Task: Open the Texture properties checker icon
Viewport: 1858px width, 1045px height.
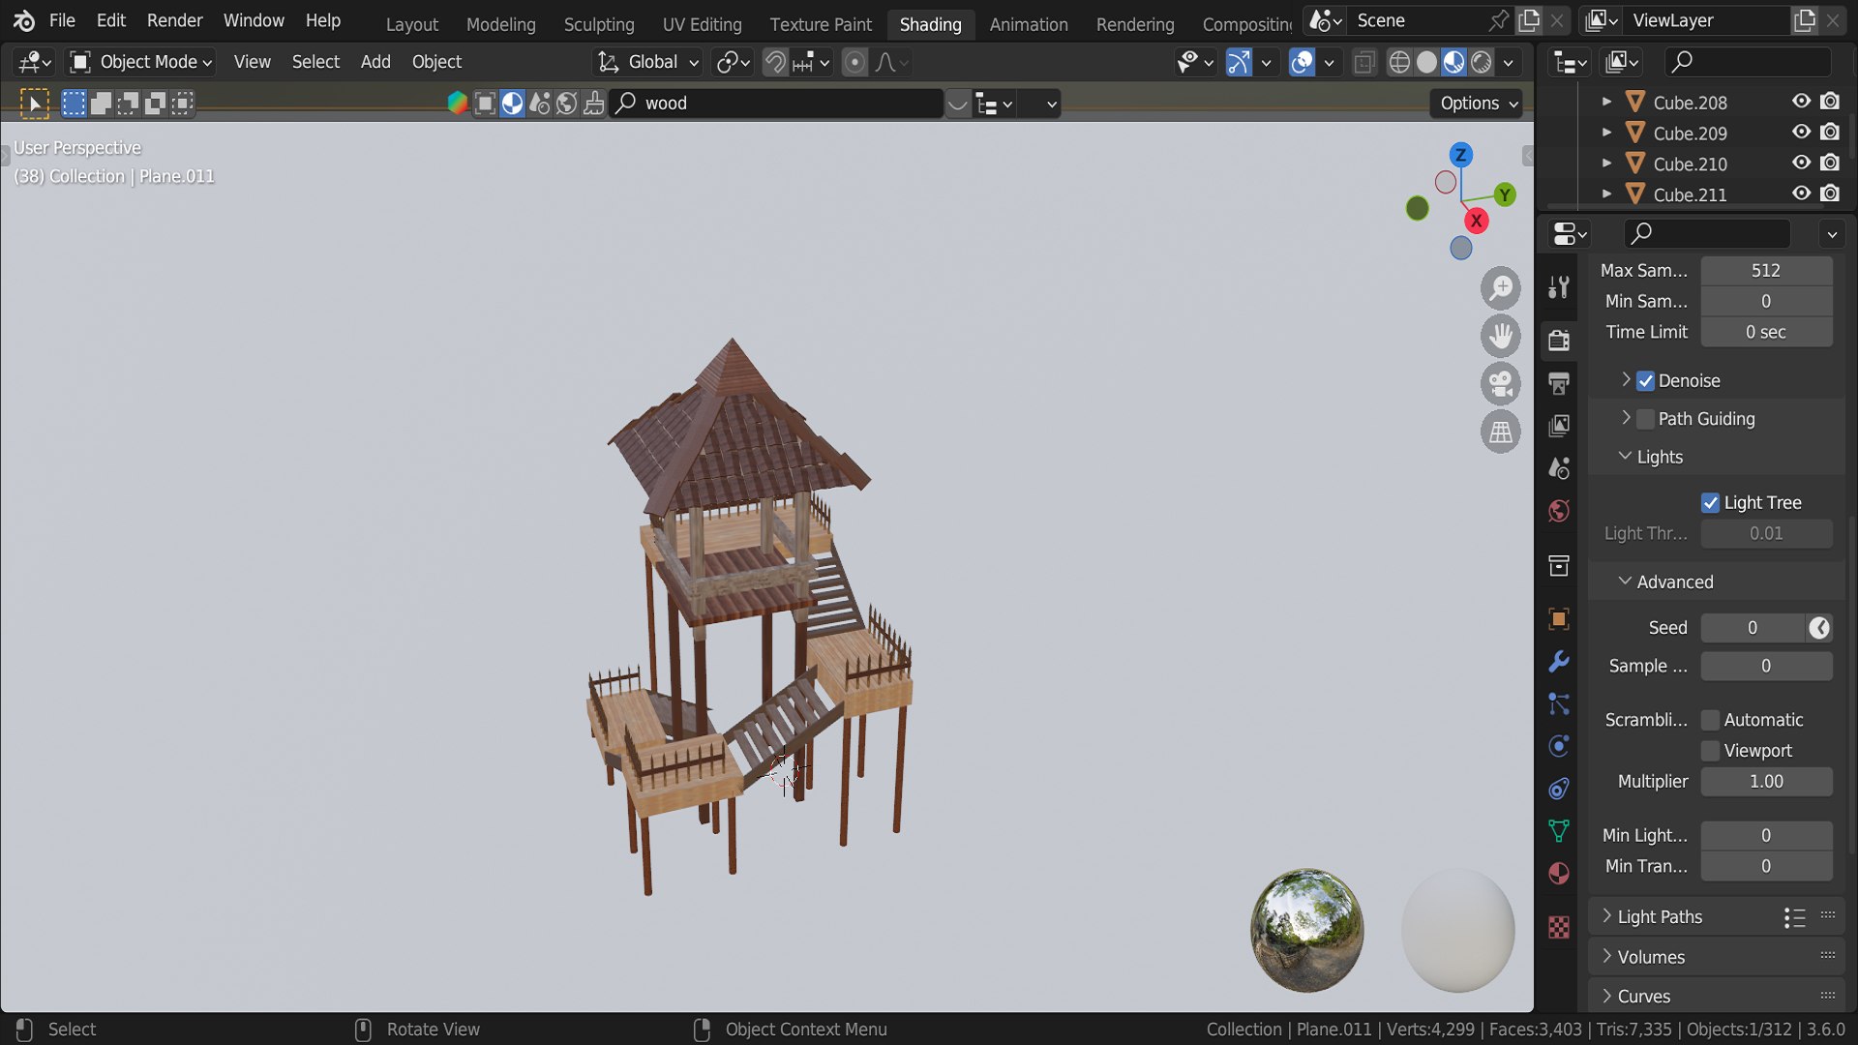Action: pyautogui.click(x=1559, y=928)
